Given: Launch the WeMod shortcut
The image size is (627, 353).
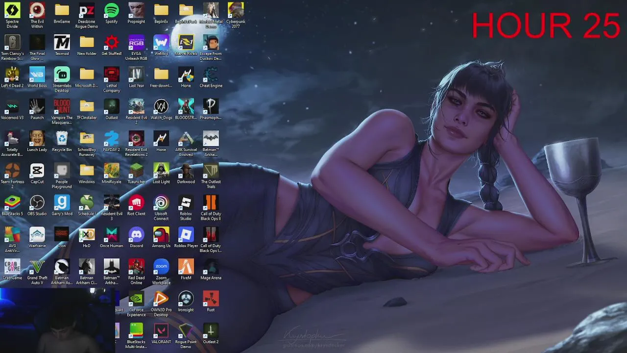Looking at the screenshot, I should [x=161, y=43].
